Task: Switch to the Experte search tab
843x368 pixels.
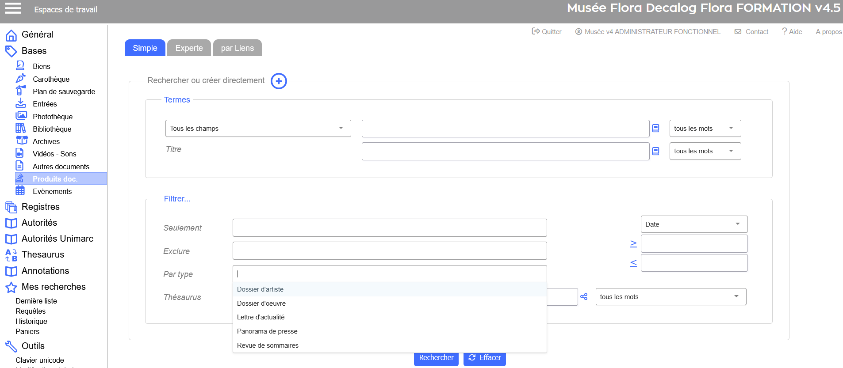Action: tap(189, 48)
